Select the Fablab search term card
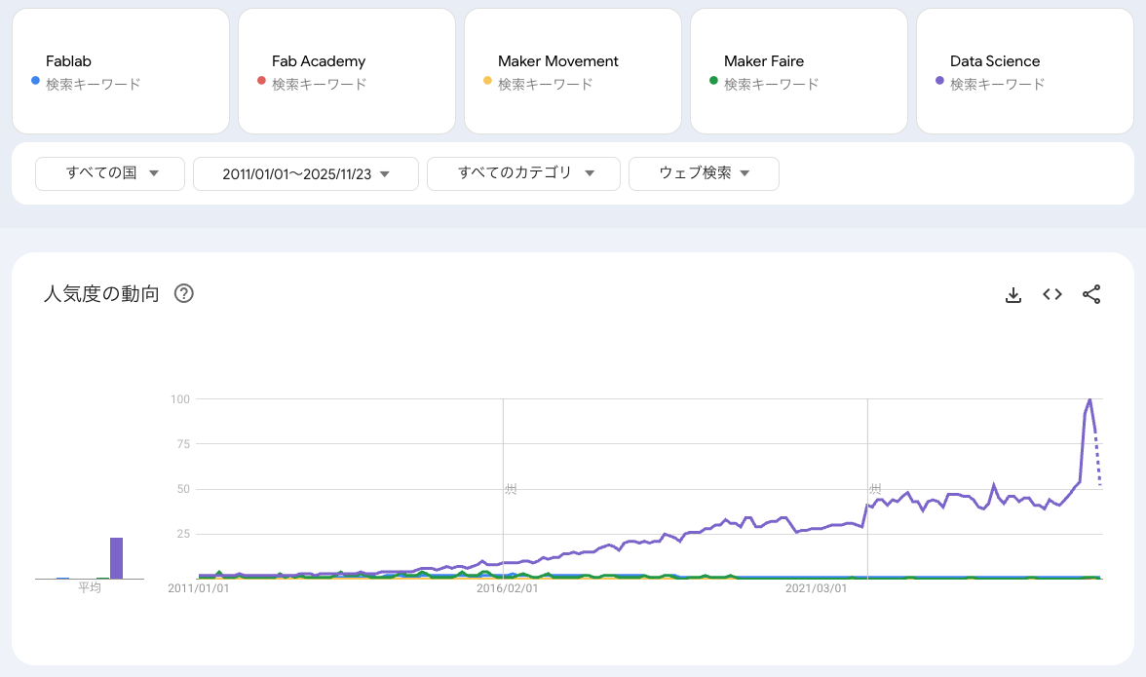The image size is (1146, 677). pyautogui.click(x=121, y=71)
